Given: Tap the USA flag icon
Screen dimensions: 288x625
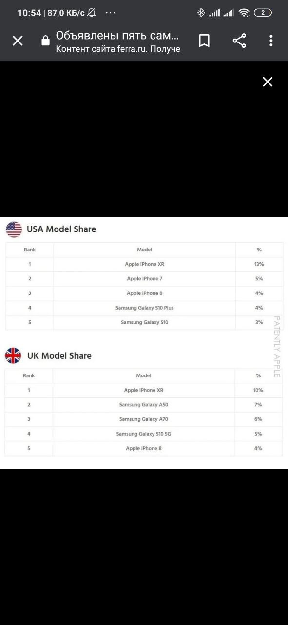Looking at the screenshot, I should pos(14,229).
